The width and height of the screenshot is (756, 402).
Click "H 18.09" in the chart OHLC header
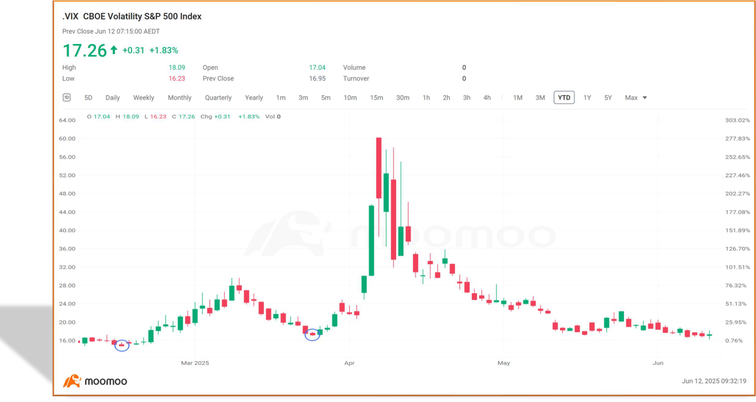[127, 117]
